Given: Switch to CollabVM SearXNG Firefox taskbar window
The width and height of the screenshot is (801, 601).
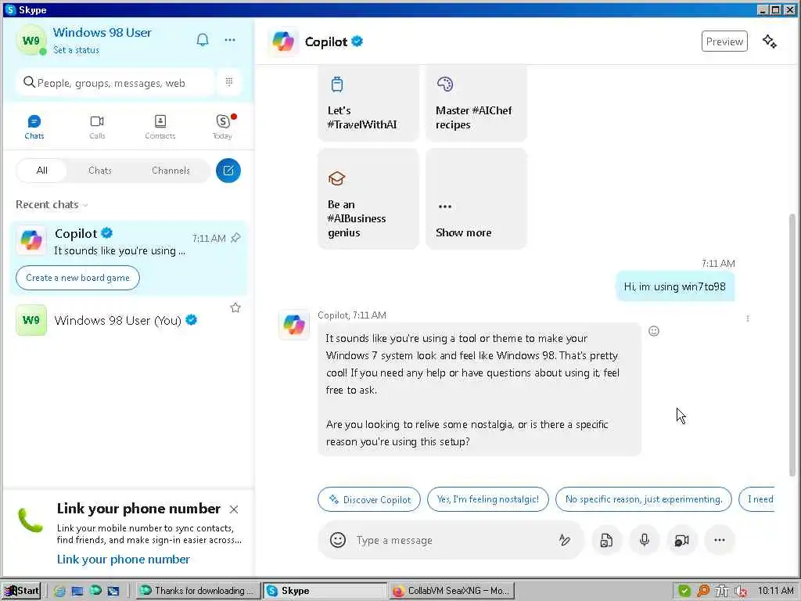Looking at the screenshot, I should 451,591.
